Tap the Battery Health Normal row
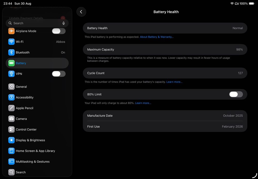Viewport: 258px width, 179px height. point(165,28)
